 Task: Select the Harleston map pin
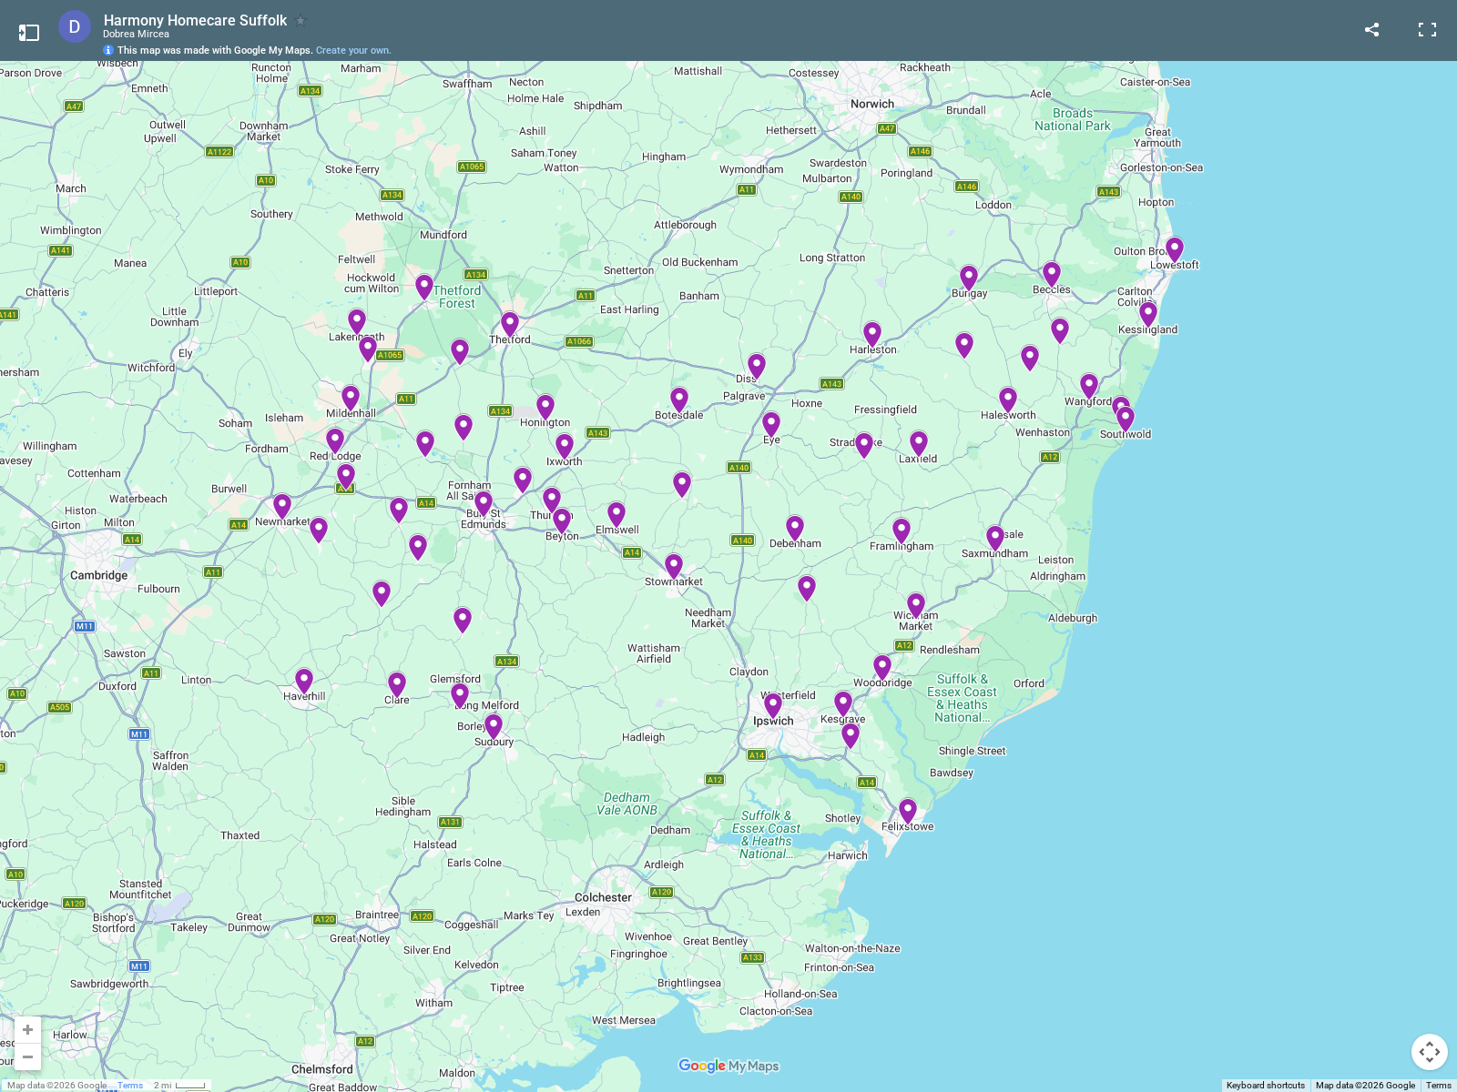[x=872, y=333]
